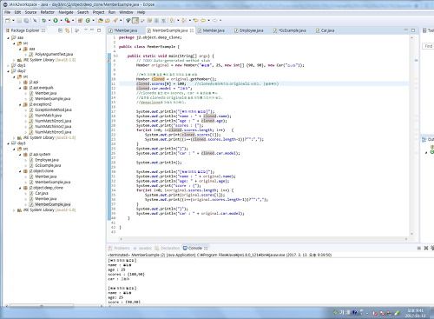Click the Open Task icon in toolbar
The image size is (434, 319).
(x=108, y=20)
